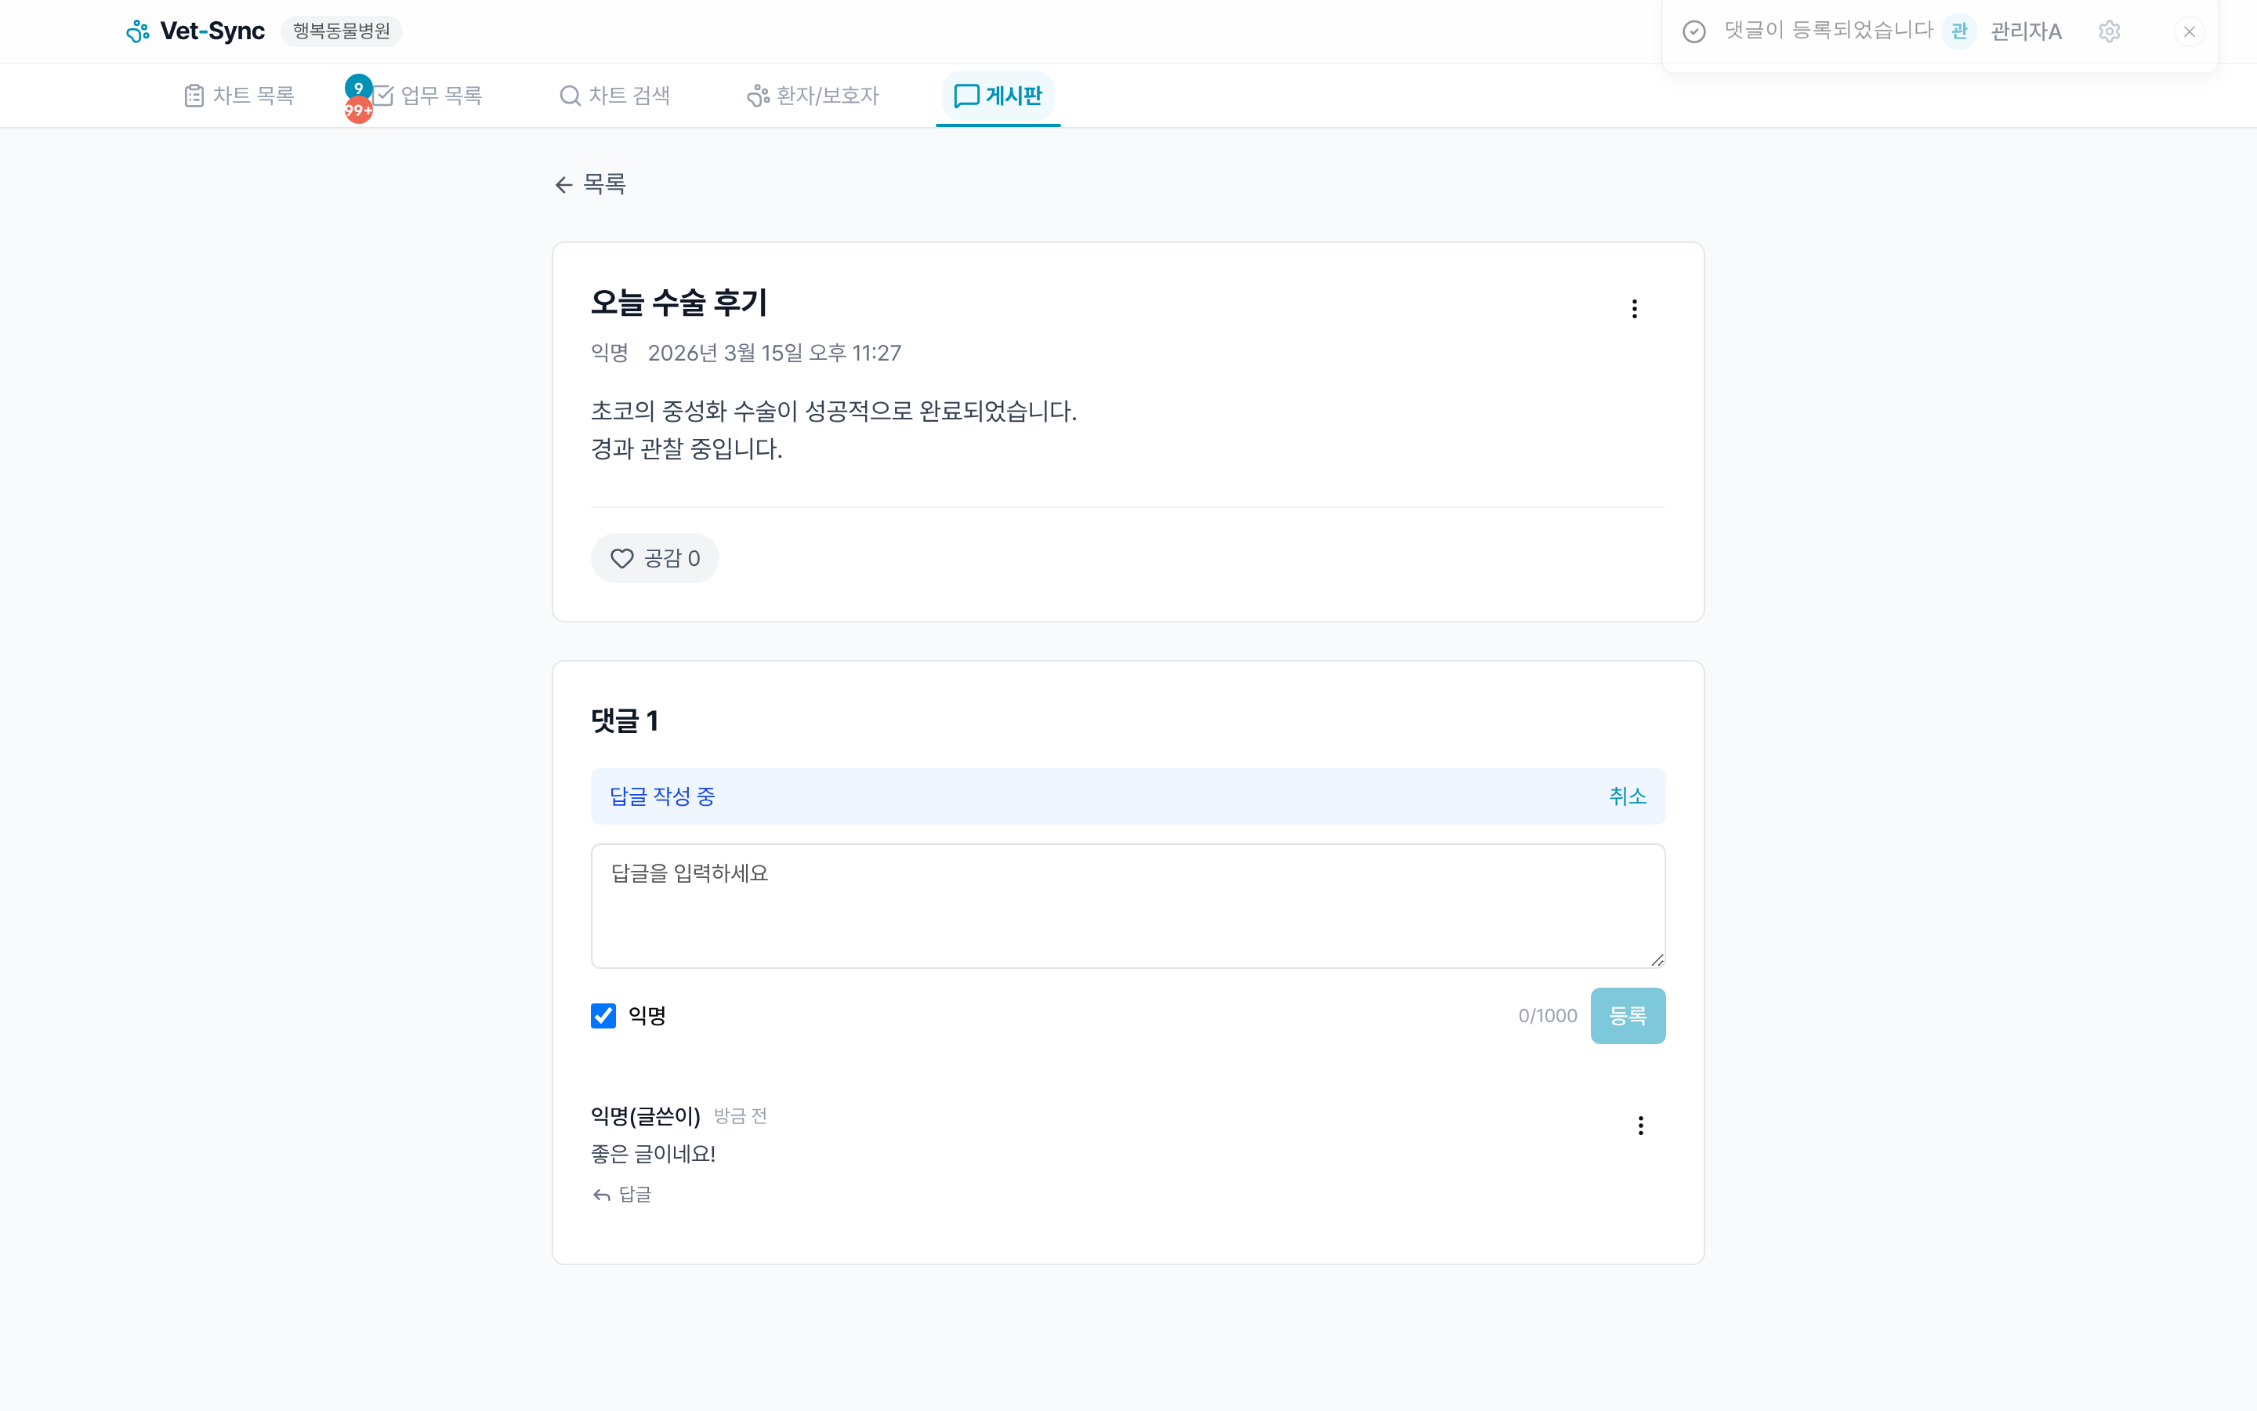Dismiss the comment notification toast

[2189, 31]
